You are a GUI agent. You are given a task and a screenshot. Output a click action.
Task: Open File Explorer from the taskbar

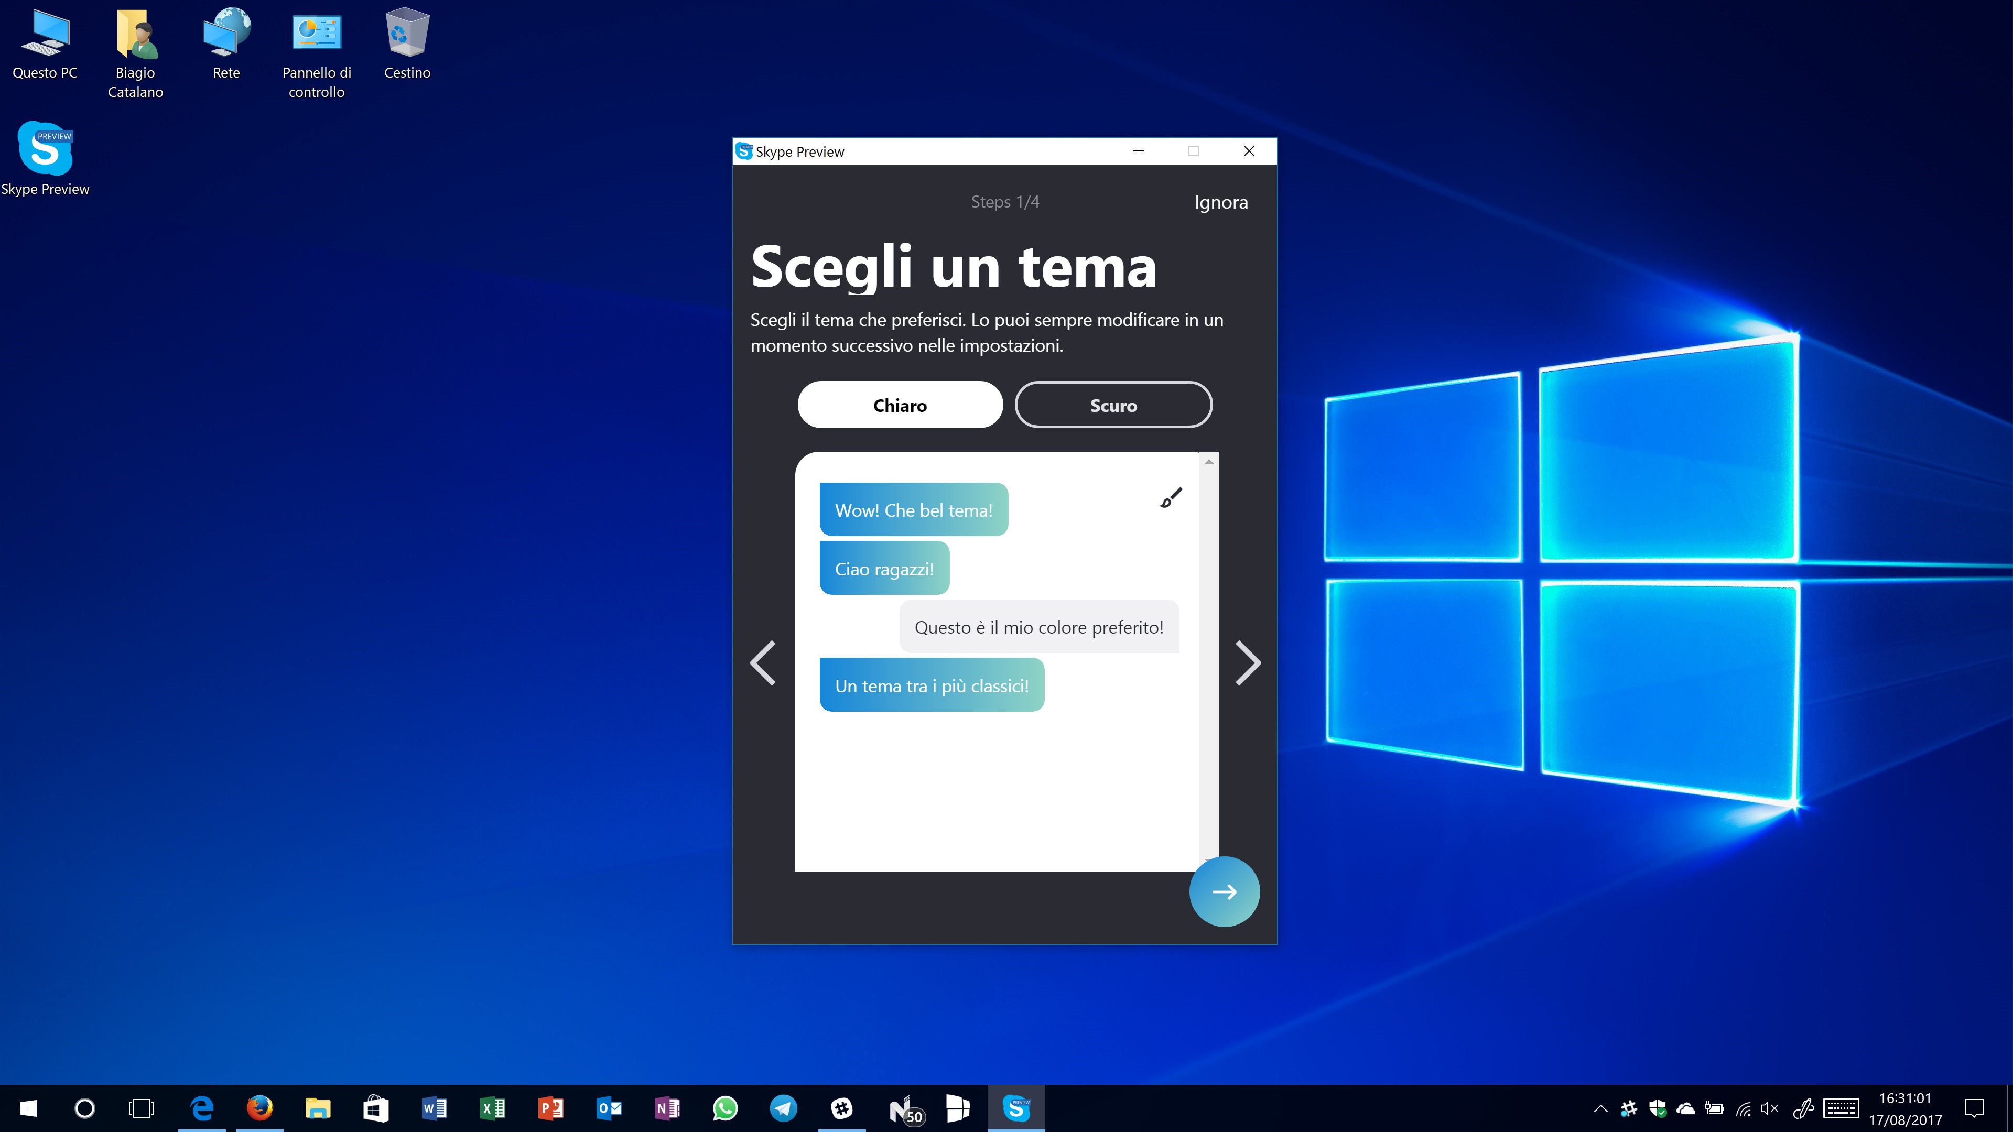pos(318,1108)
